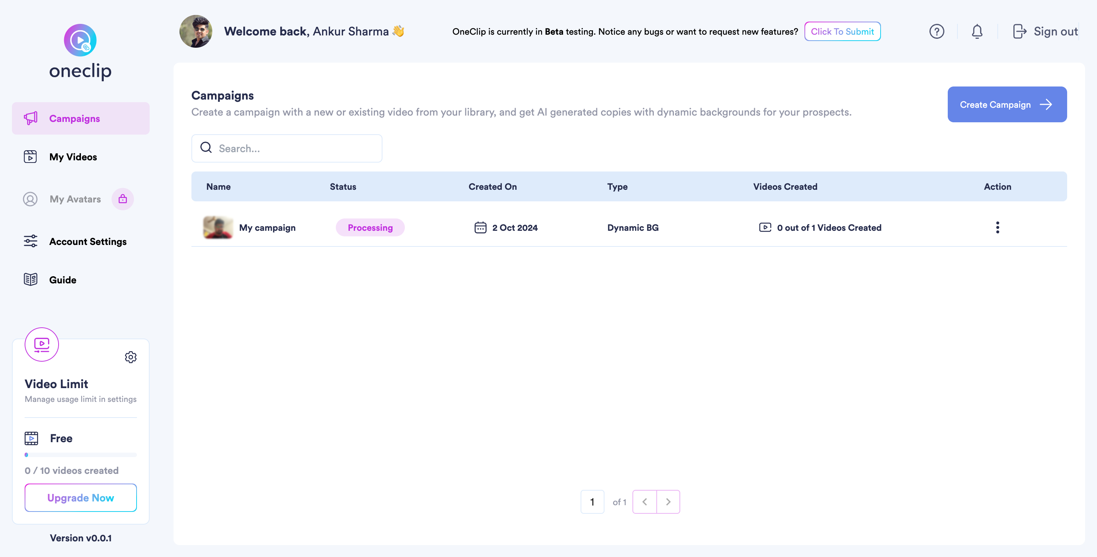Click the Account Settings sliders icon
Viewport: 1097px width, 557px height.
pos(30,241)
